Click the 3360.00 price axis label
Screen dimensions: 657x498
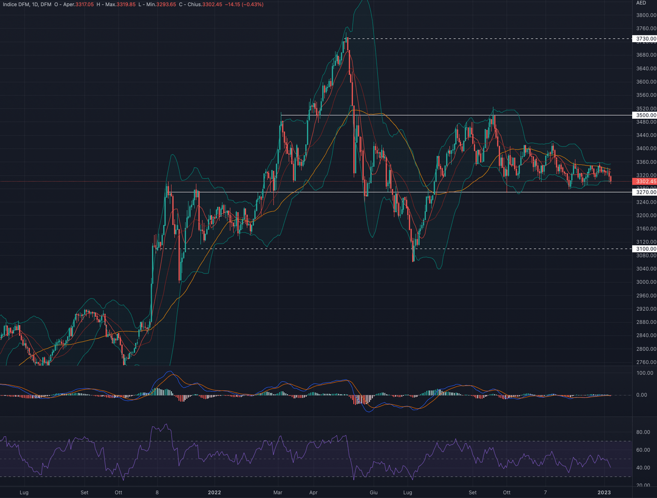(646, 162)
